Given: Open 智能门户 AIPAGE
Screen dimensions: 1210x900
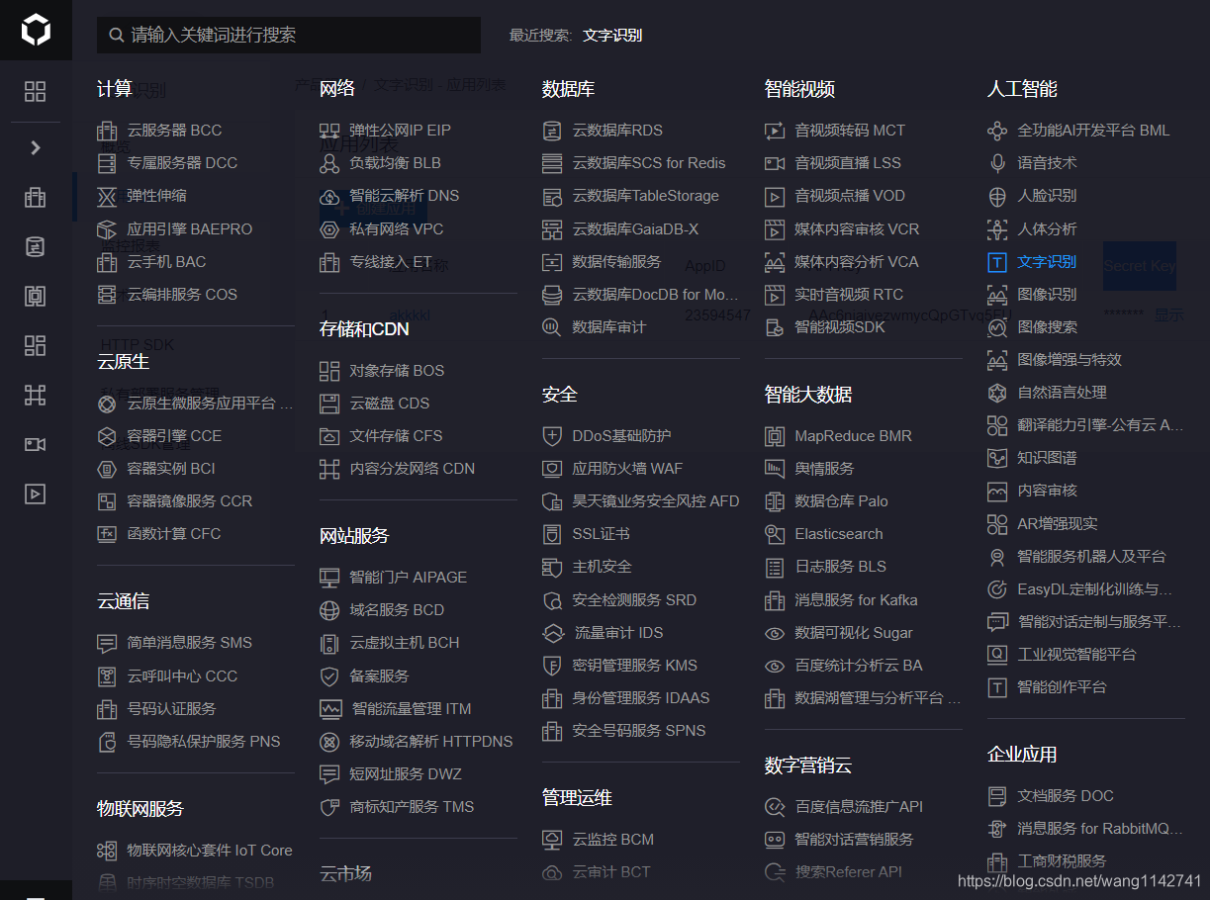Looking at the screenshot, I should click(409, 578).
